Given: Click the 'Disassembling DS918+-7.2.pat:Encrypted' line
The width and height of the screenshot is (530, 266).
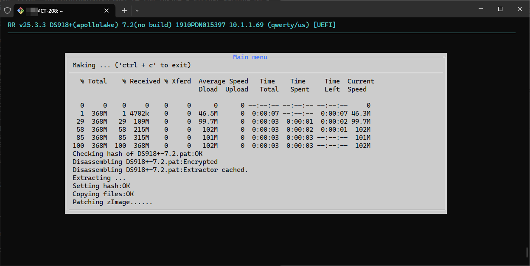Looking at the screenshot, I should (145, 162).
